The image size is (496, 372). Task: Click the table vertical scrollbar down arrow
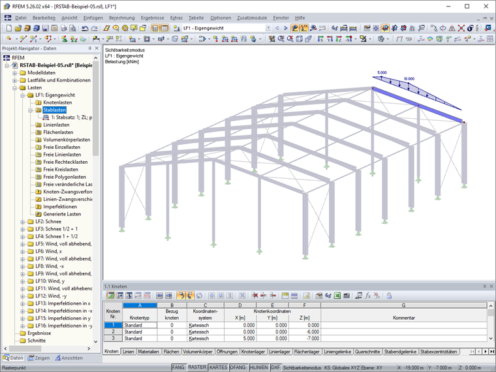coord(490,338)
